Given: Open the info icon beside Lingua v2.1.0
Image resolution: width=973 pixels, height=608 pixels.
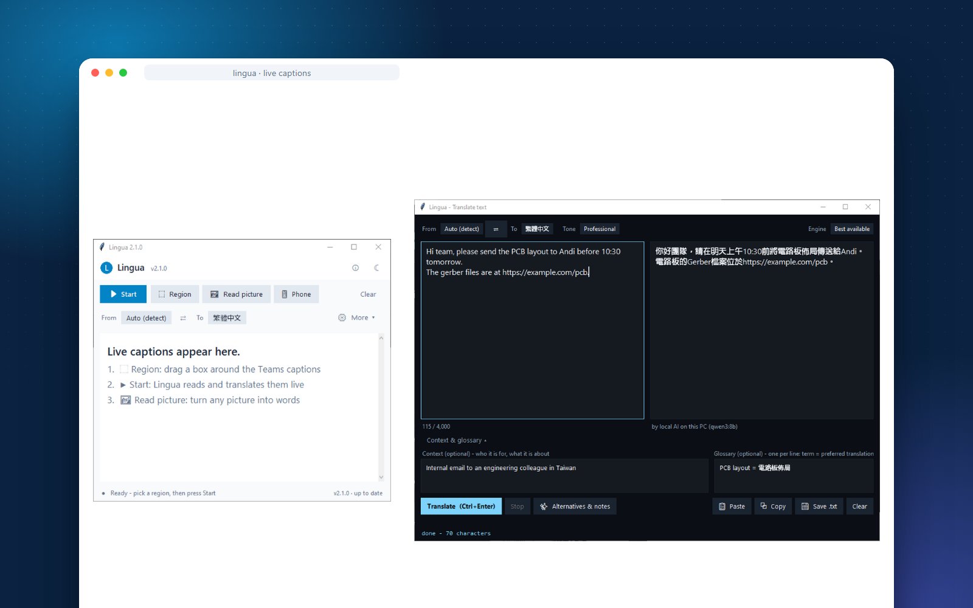Looking at the screenshot, I should pos(355,268).
